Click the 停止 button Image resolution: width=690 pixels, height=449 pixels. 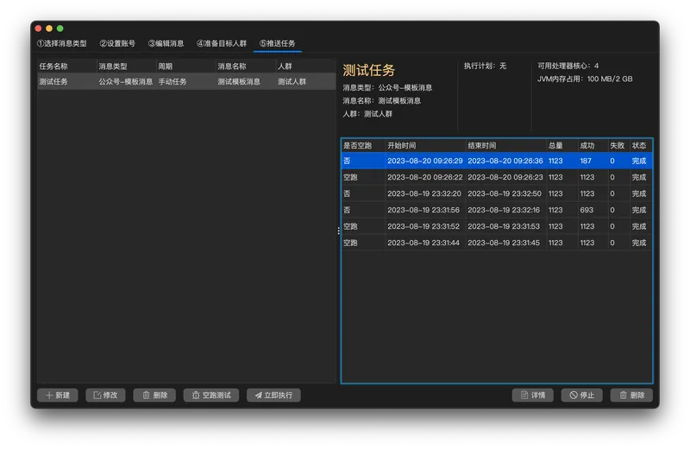tap(581, 395)
